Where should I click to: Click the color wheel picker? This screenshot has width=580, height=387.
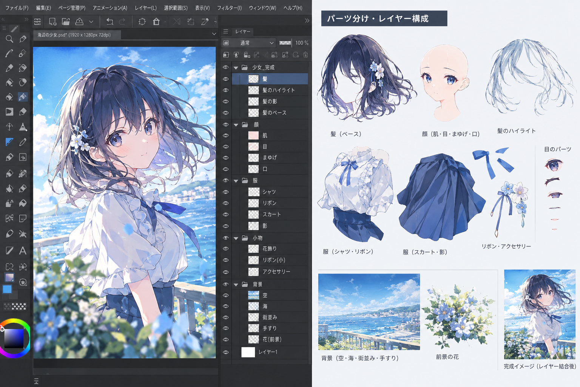coord(15,338)
